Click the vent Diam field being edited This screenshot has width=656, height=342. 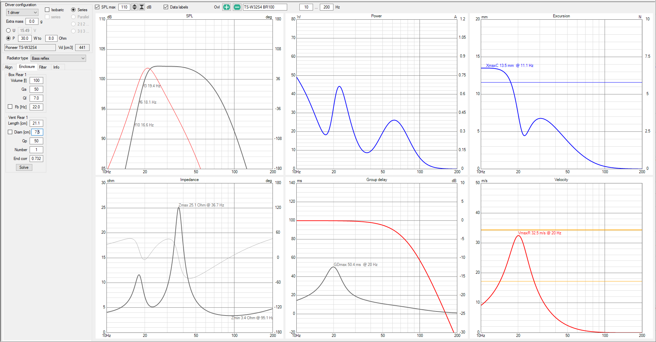pyautogui.click(x=37, y=132)
